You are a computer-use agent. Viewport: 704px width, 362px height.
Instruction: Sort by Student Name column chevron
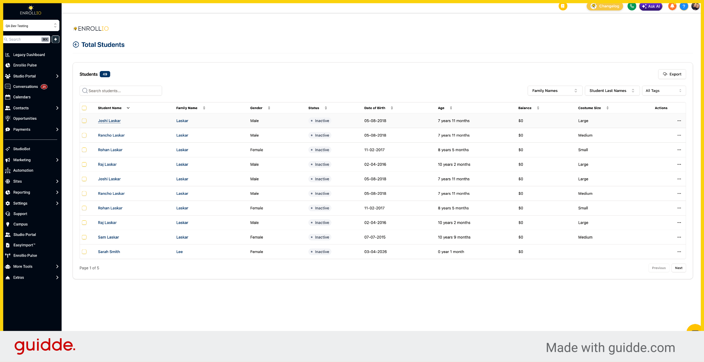click(128, 108)
